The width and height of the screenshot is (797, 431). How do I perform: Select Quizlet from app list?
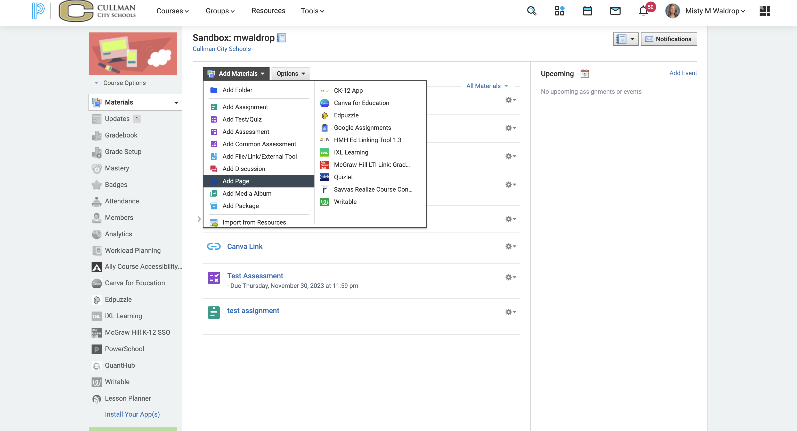coord(343,177)
